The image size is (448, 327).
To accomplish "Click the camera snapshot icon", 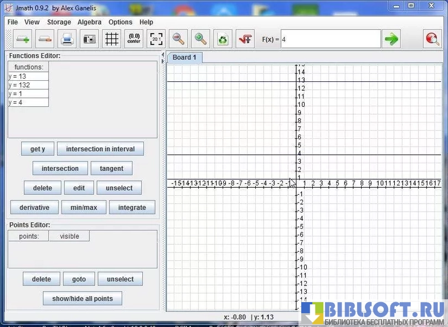I will click(89, 39).
